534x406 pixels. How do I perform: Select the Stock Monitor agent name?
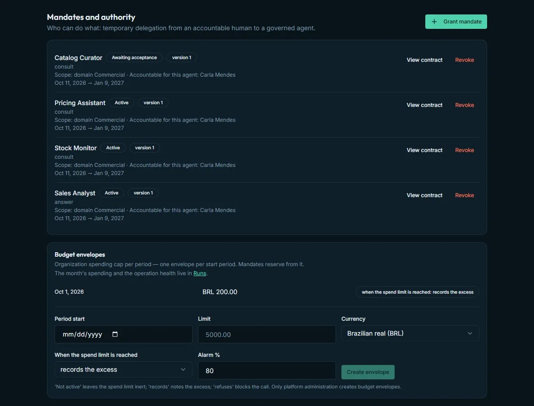pos(76,148)
